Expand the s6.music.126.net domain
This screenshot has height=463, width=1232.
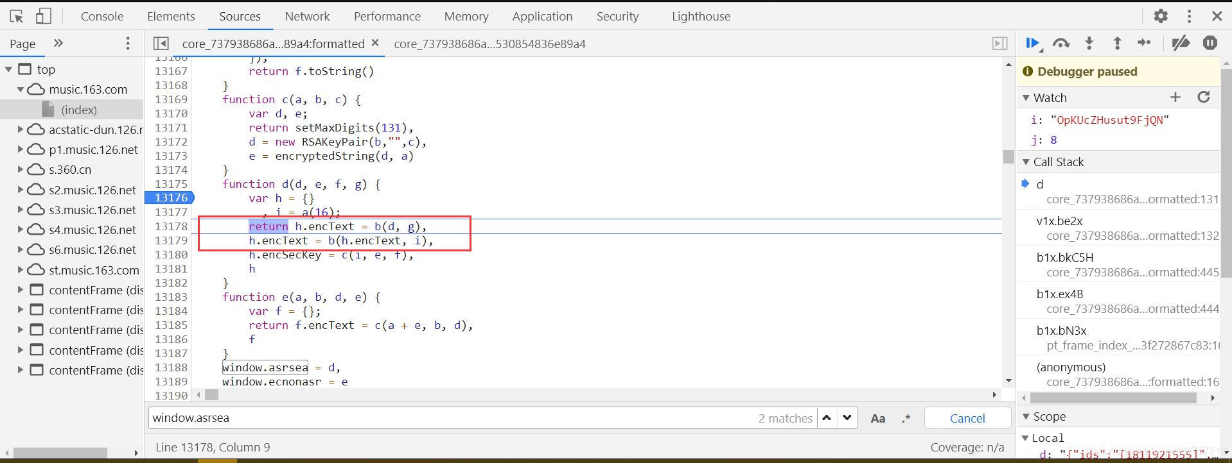pos(21,249)
